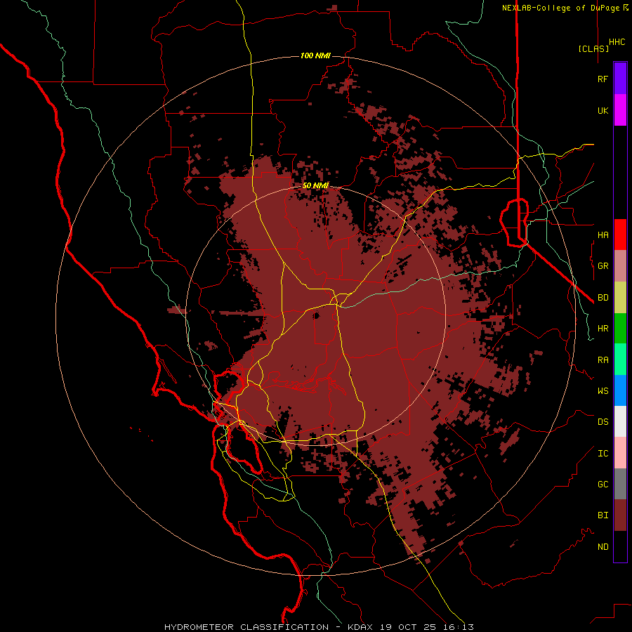Click the '[CLAS]' units label

click(593, 48)
